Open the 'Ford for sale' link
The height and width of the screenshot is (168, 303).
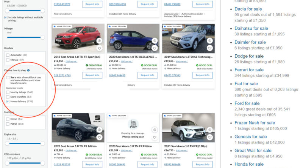247,103
